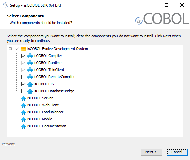Tick the isCOBOL WebClient checkbox
190x160 pixels.
coord(17,105)
